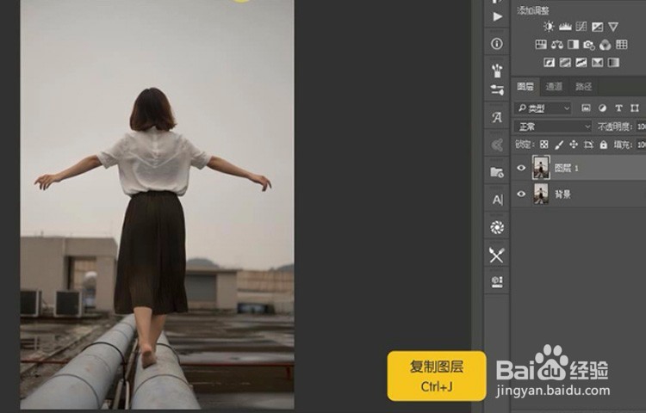Add a Color Balance adjustment
The height and width of the screenshot is (413, 646).
(x=557, y=45)
